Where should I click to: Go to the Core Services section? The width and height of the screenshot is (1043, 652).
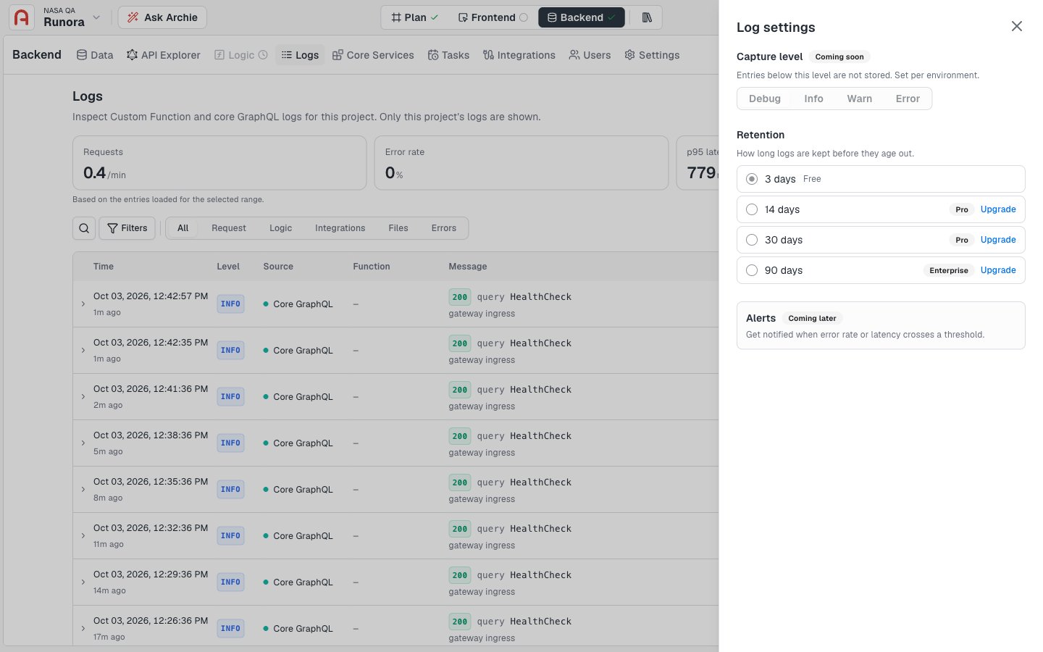(x=373, y=55)
